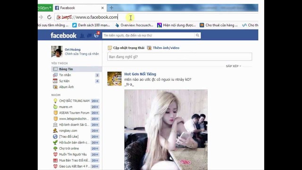302x170 pixels.
Task: Open Tin nhắn messages link
Action: 65,75
